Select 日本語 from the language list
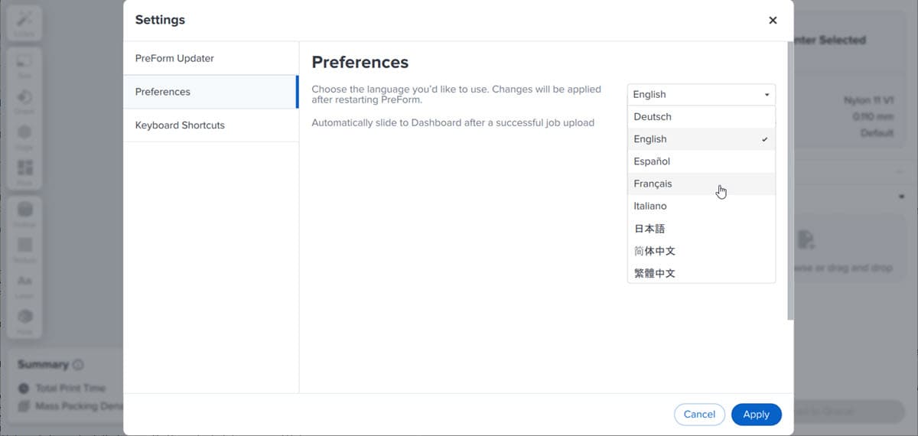Viewport: 918px width, 436px height. pos(702,228)
